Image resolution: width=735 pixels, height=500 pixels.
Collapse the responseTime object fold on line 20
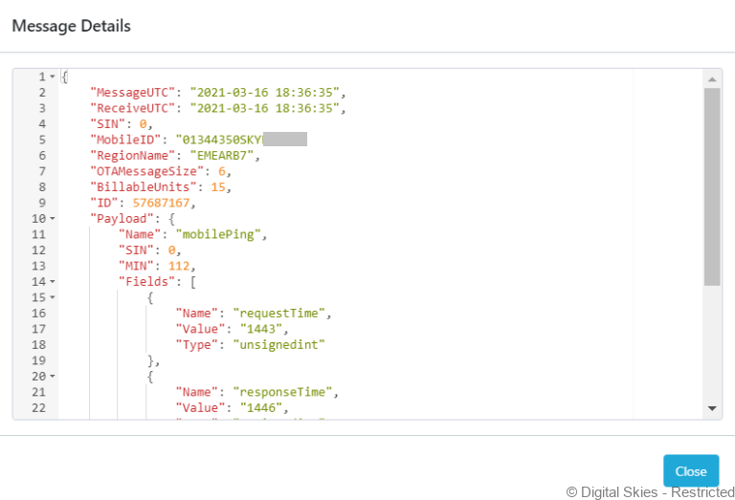53,377
